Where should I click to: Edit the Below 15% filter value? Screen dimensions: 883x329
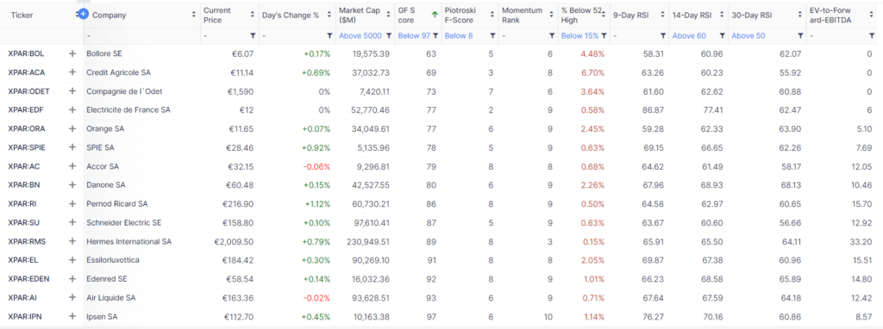pos(580,36)
